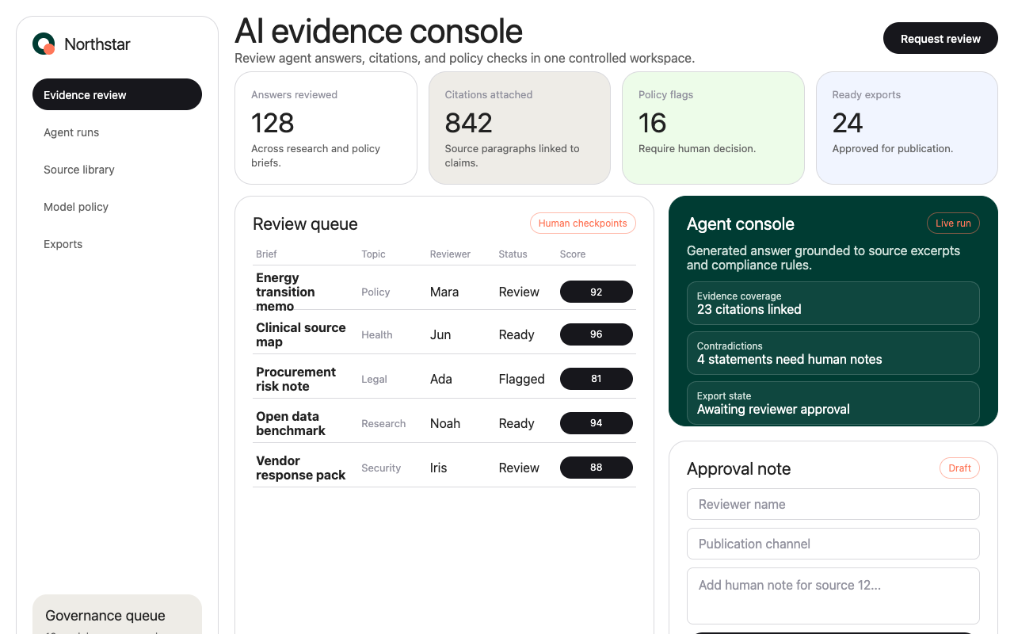
Task: Open the Clinical source map brief
Action: point(301,334)
